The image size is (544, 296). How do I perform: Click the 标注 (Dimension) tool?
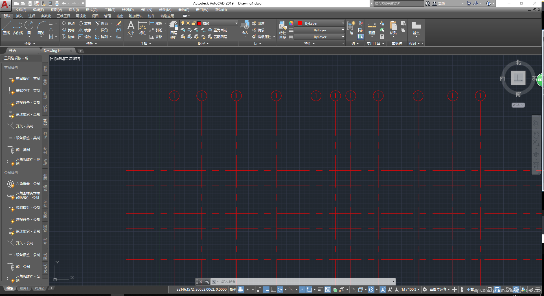pyautogui.click(x=143, y=28)
